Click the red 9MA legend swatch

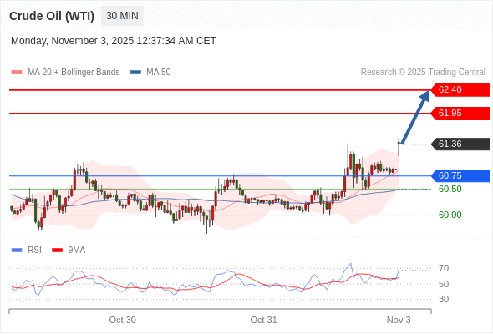[x=57, y=250]
